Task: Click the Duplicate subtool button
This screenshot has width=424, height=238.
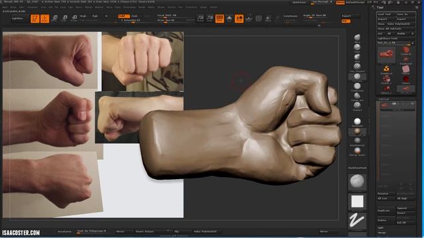Action: [386, 210]
